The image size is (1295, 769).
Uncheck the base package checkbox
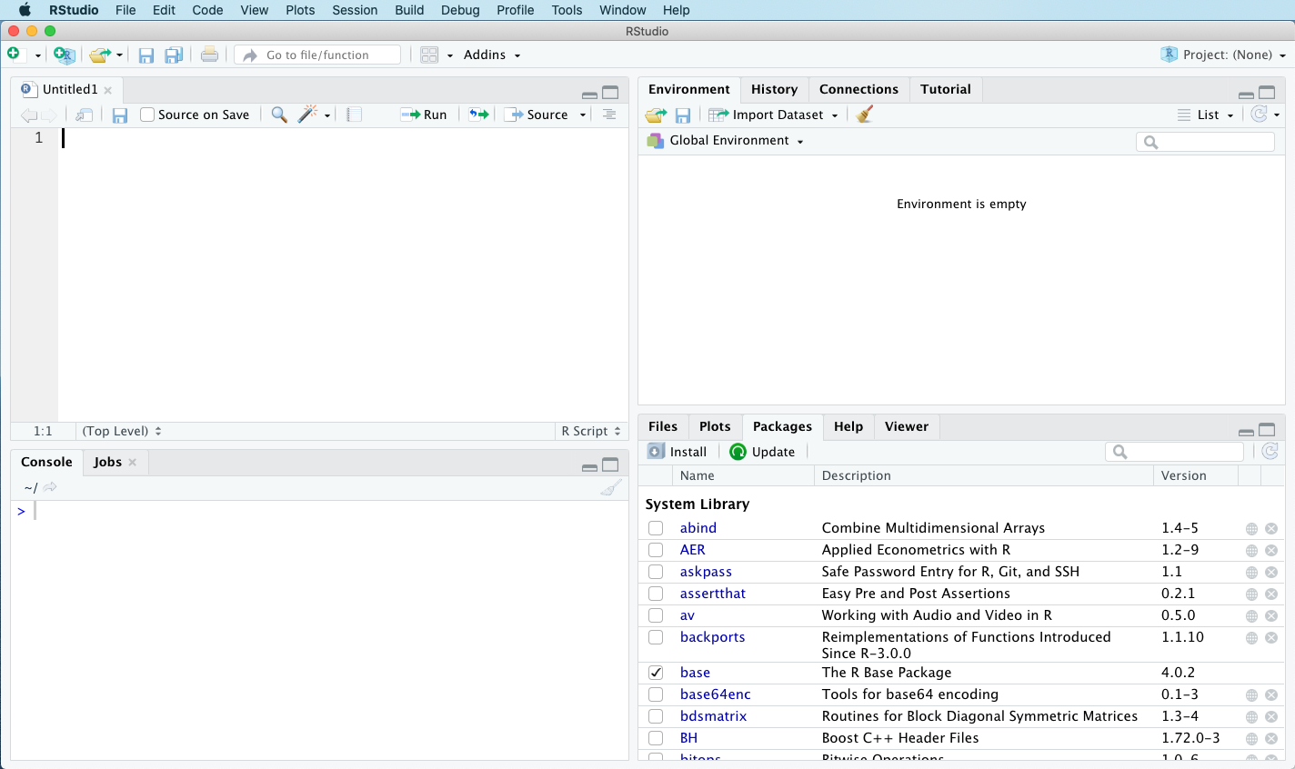[656, 673]
